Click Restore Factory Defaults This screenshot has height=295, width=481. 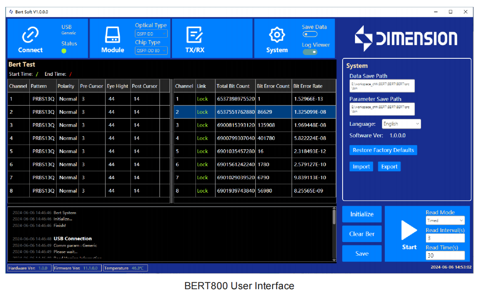tap(383, 150)
